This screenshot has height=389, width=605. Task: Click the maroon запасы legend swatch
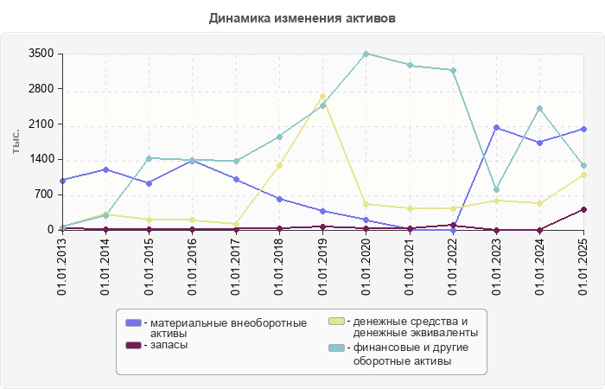[x=133, y=345]
